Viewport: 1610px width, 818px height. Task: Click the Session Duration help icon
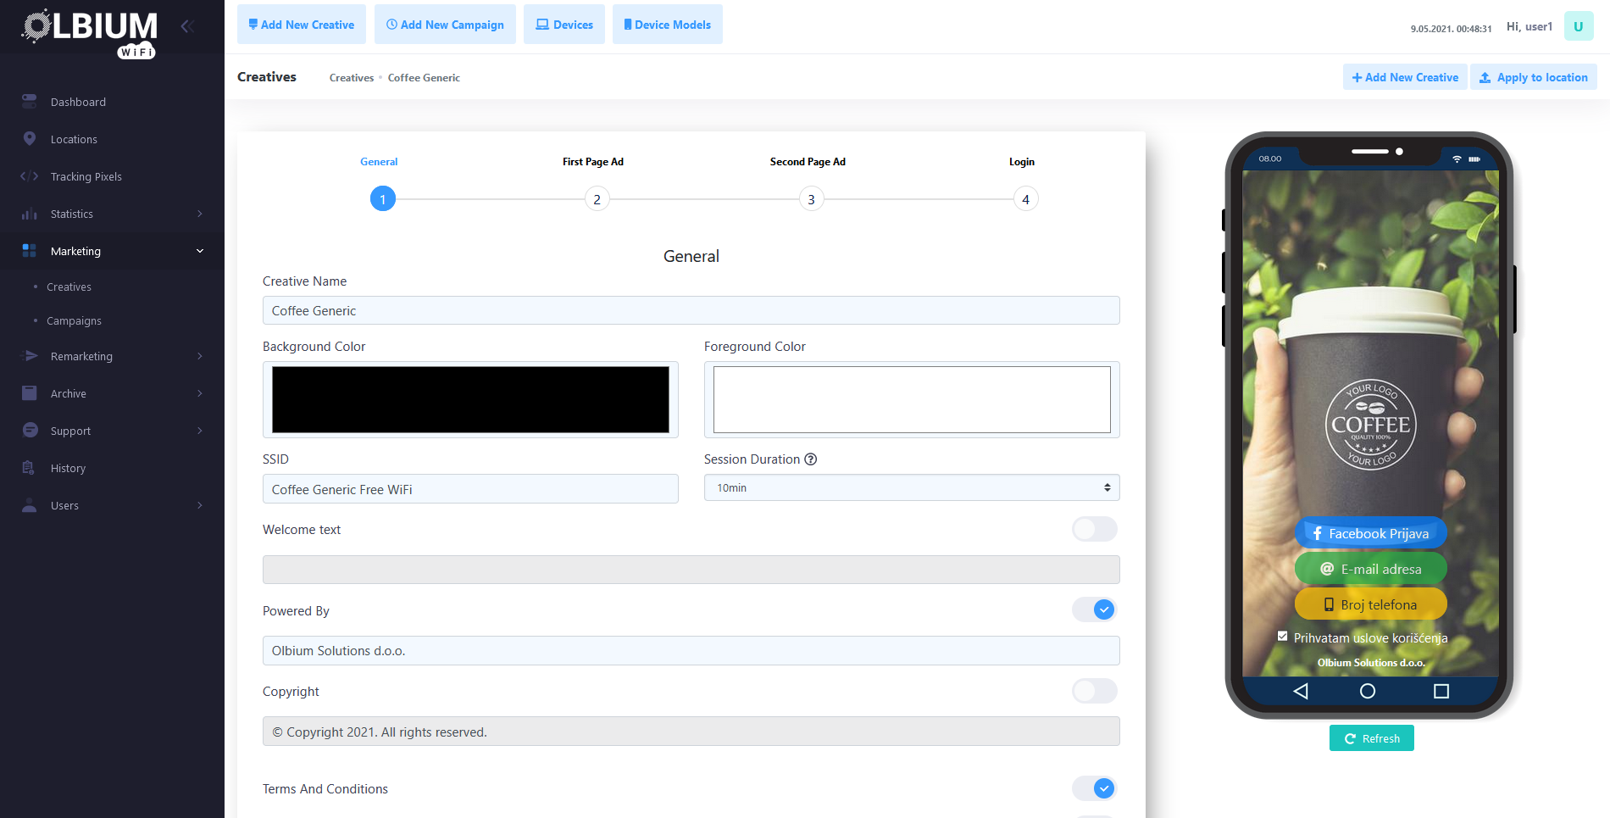[811, 459]
